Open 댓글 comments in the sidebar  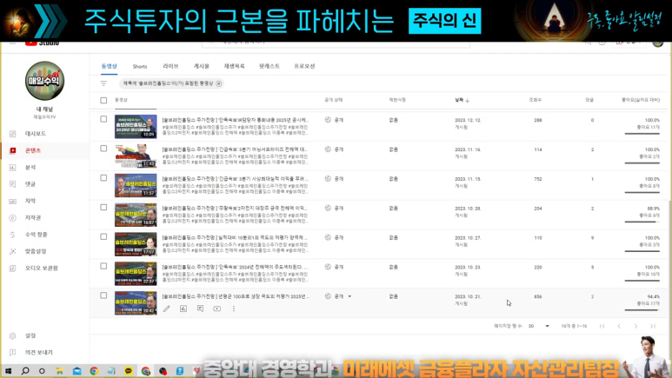click(30, 184)
